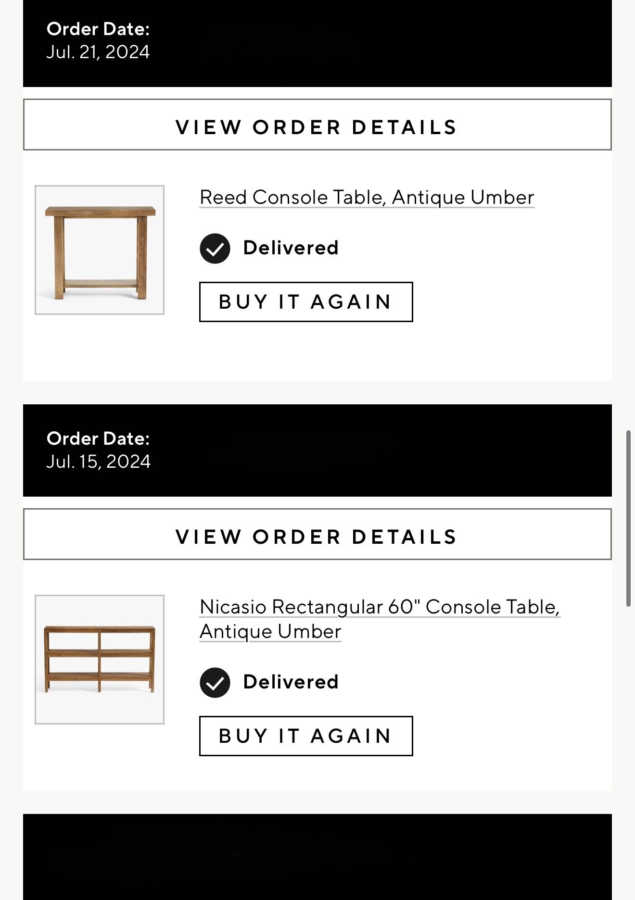Viewport: 635px width, 900px height.
Task: Click the Jul. 21, 2024 order date text
Action: [98, 52]
